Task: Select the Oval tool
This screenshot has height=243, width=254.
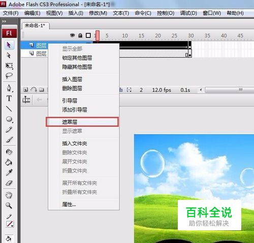Action: pyautogui.click(x=9, y=119)
